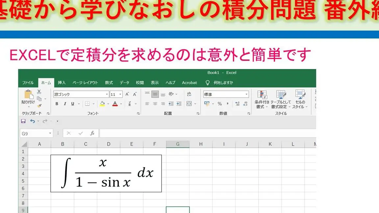The width and height of the screenshot is (379, 213).
Task: Open the 数式 (Formulas) tab
Action: pos(109,83)
